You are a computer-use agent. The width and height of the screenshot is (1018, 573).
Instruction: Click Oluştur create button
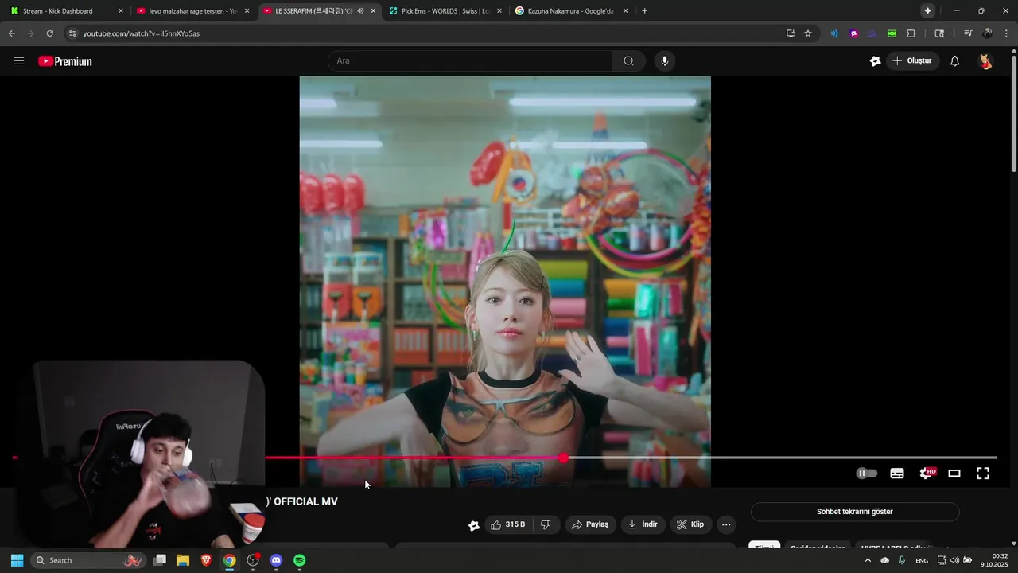tap(912, 61)
